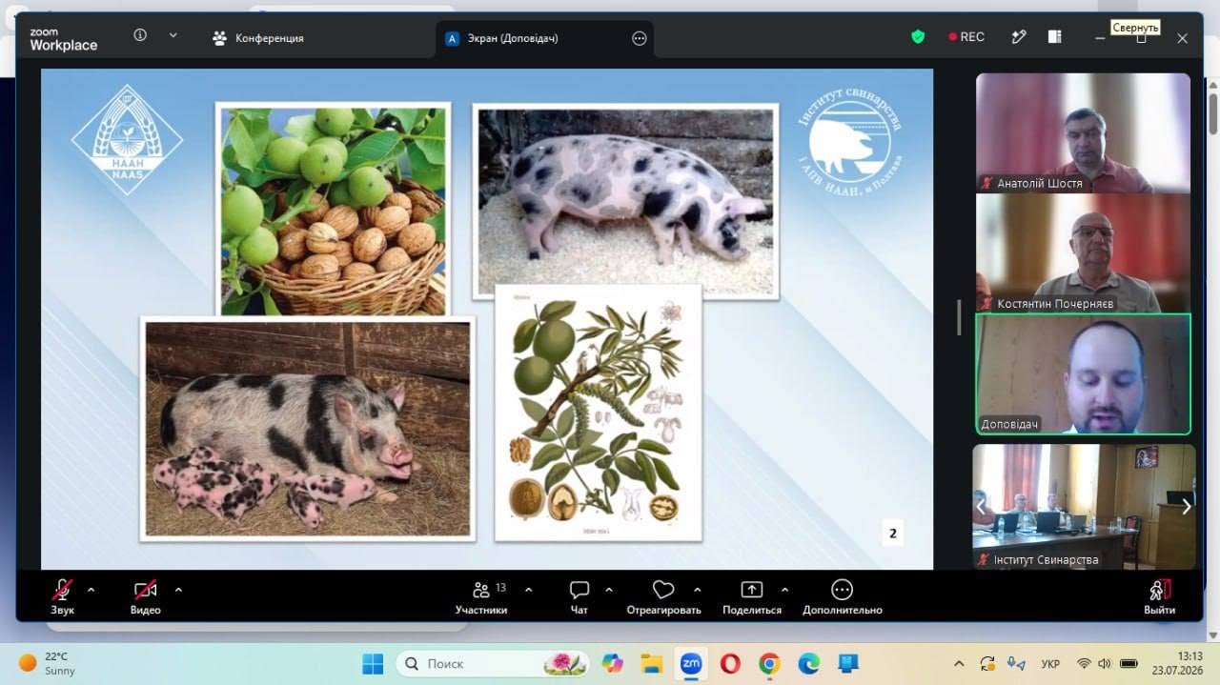Click the sow with piglets photo
Image resolution: width=1220 pixels, height=685 pixels.
click(x=308, y=429)
